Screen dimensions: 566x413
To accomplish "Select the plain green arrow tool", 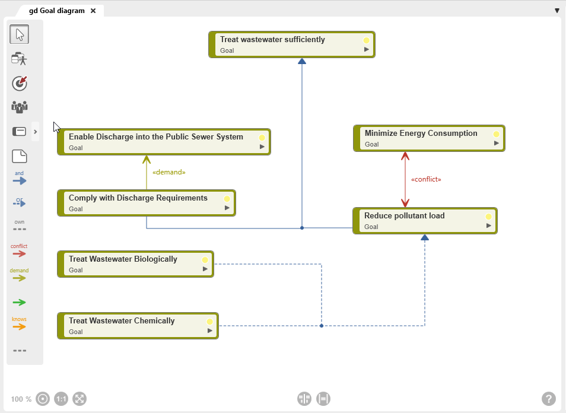I will (19, 302).
